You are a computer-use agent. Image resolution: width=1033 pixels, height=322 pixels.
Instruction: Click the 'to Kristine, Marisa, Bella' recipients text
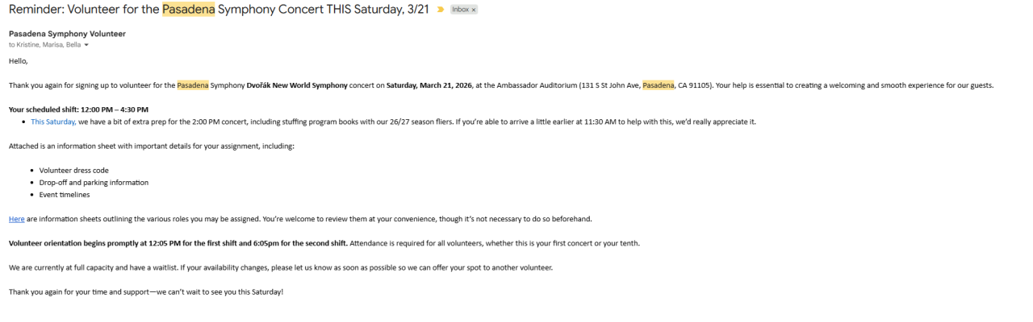point(44,45)
